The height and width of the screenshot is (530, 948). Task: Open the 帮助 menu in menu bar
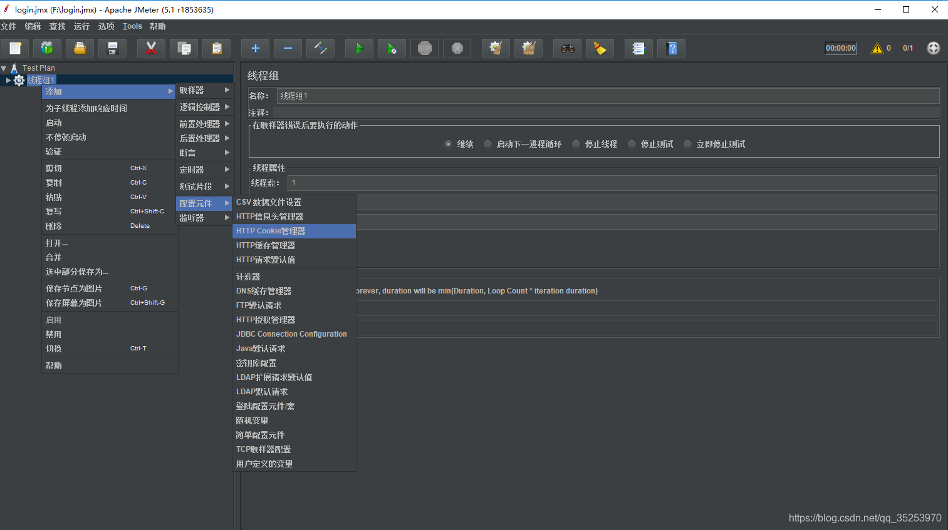click(157, 26)
